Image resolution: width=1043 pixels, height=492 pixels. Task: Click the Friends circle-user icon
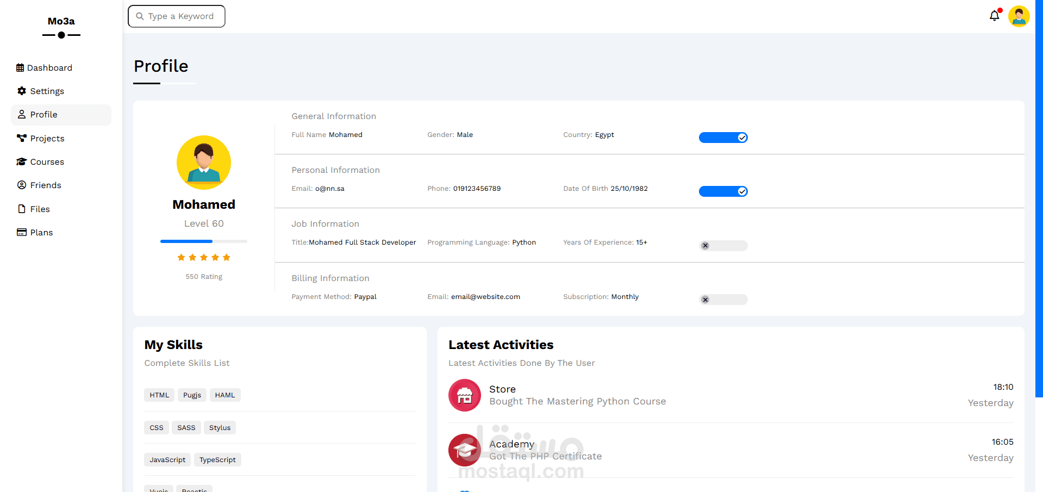[x=22, y=185]
